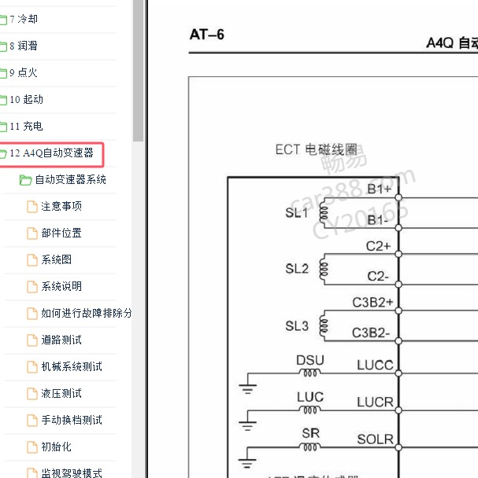Select 自动变速器系统 subfolder label
The image size is (478, 478).
click(71, 179)
